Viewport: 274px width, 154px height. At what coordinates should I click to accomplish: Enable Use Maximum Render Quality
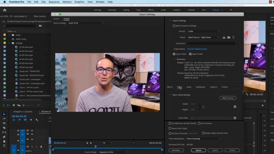tap(170, 123)
